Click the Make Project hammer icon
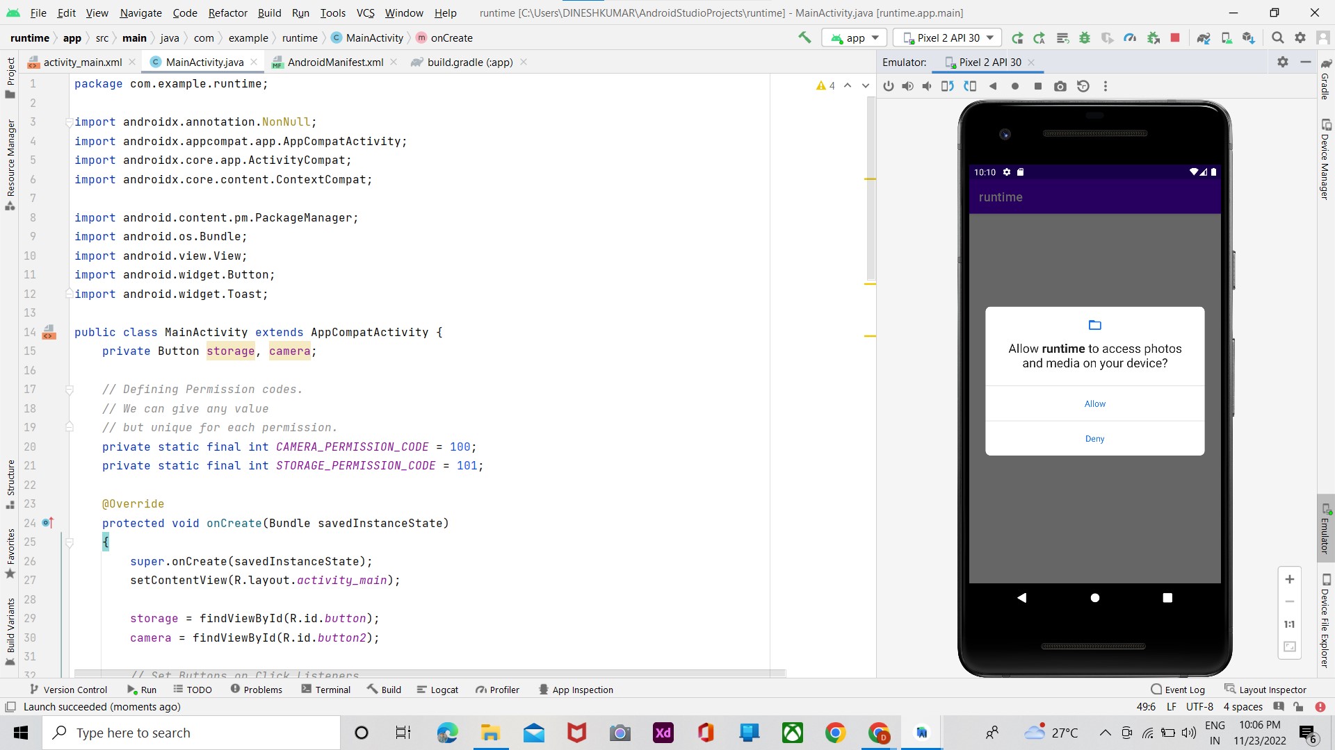 [x=804, y=37]
